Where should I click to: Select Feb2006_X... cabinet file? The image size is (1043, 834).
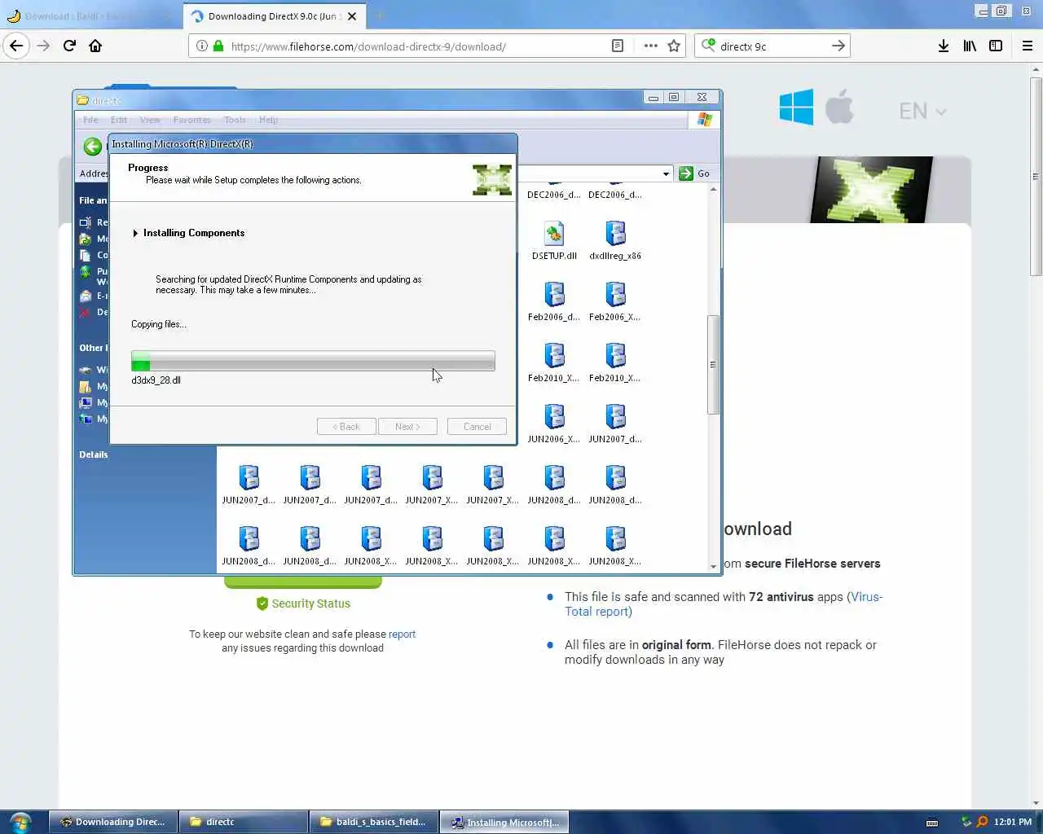[615, 302]
